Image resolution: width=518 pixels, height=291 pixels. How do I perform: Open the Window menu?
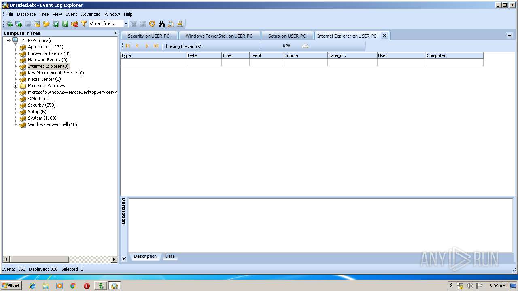(112, 14)
